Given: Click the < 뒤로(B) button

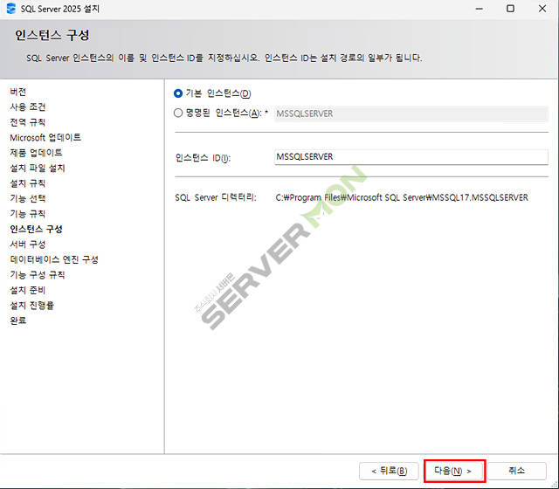Looking at the screenshot, I should coord(389,471).
